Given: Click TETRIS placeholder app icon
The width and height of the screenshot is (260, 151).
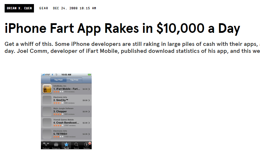Looking at the screenshot, I should (47, 134).
